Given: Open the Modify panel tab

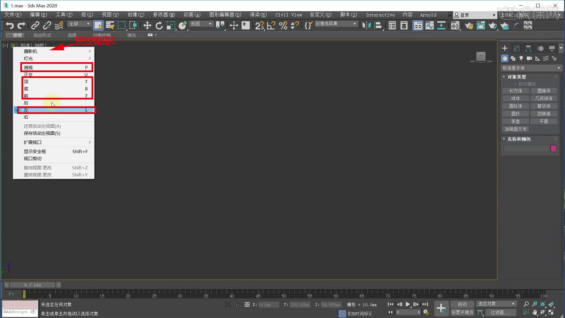Looking at the screenshot, I should pos(516,48).
